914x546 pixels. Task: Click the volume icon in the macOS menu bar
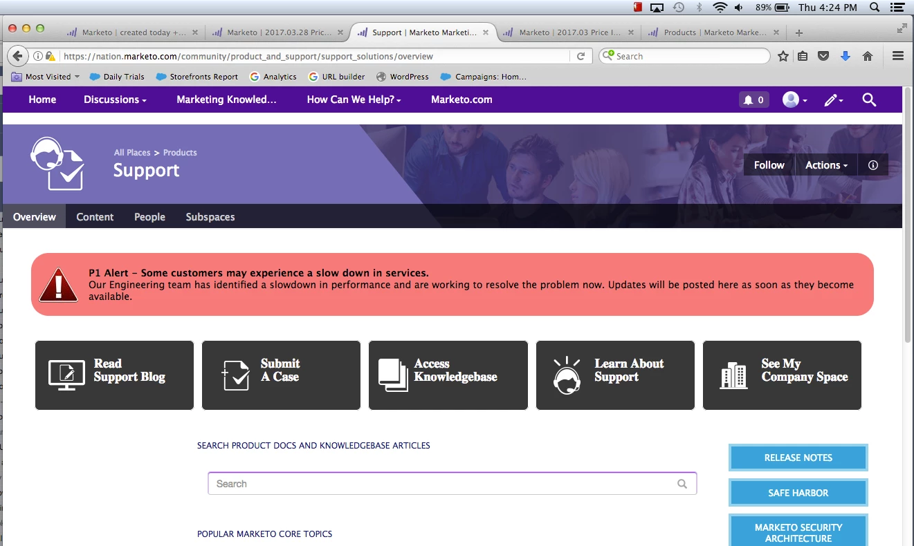[739, 8]
